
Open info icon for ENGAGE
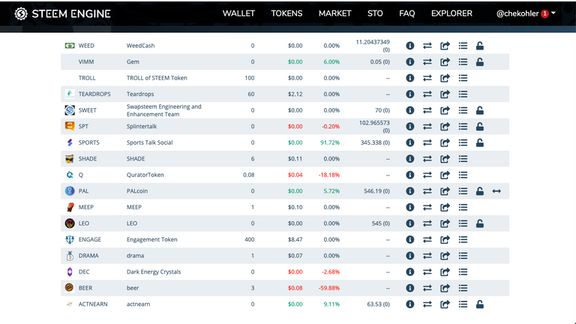tap(410, 239)
